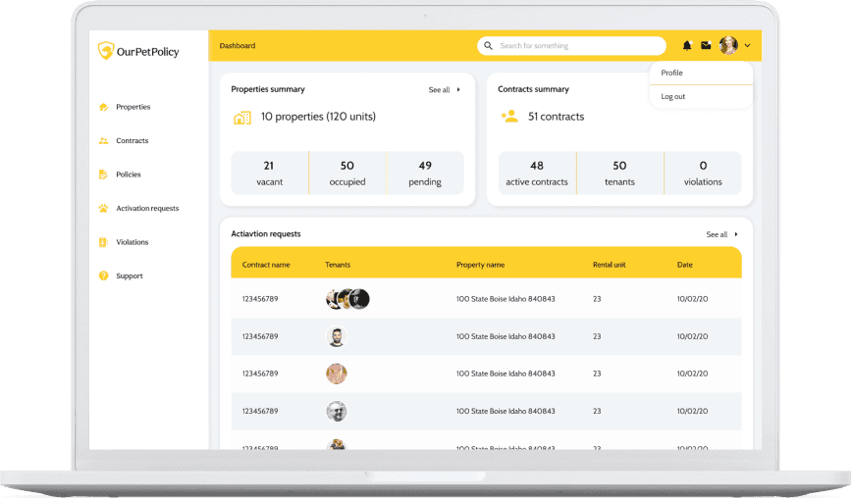Click the 49 pending units tile

425,174
